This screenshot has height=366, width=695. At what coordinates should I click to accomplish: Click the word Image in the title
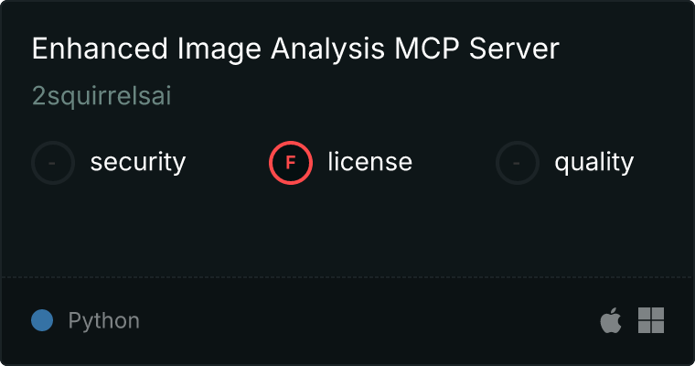coord(219,49)
